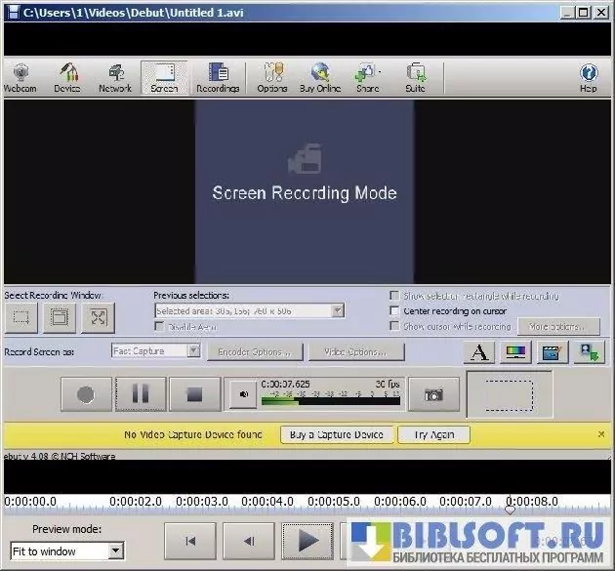Open the Options settings icon
This screenshot has width=615, height=571.
click(271, 77)
